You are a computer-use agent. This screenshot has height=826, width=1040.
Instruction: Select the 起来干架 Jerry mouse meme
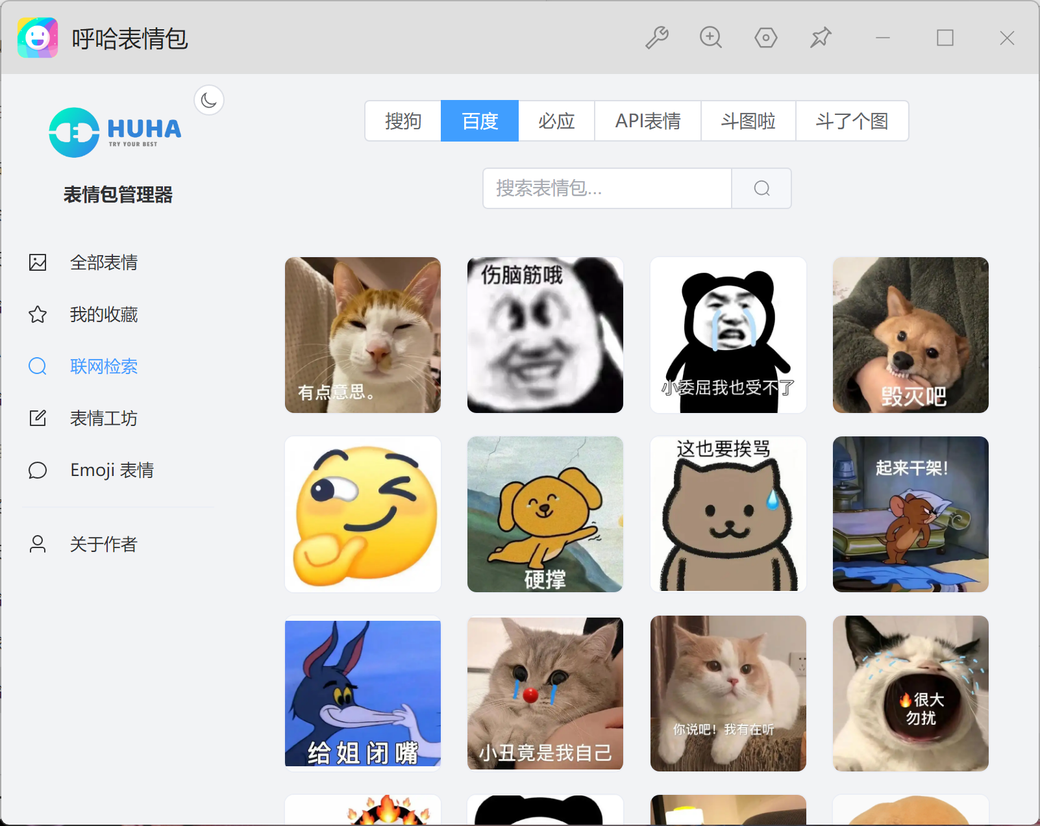click(911, 514)
